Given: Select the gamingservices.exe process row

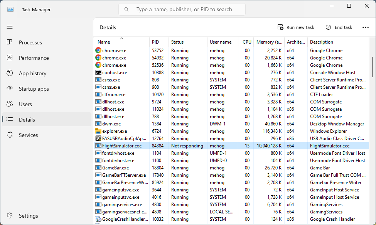Looking at the screenshot, I should [x=231, y=205].
